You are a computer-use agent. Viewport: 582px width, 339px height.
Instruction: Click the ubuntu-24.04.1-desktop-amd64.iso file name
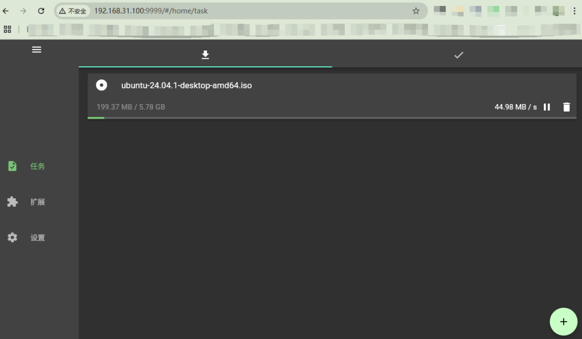[x=186, y=85]
